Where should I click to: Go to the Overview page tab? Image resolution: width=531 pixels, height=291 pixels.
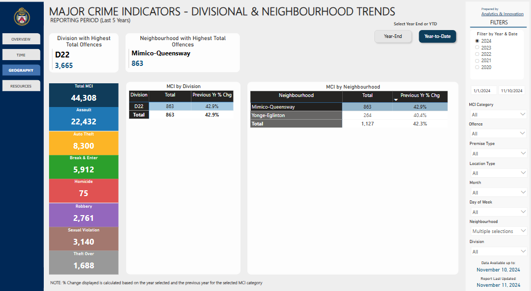coord(21,39)
